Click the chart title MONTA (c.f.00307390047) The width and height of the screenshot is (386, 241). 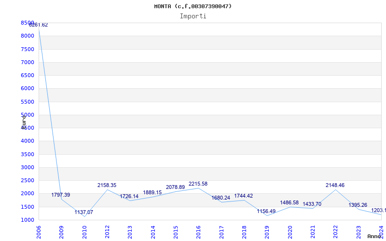point(193,6)
